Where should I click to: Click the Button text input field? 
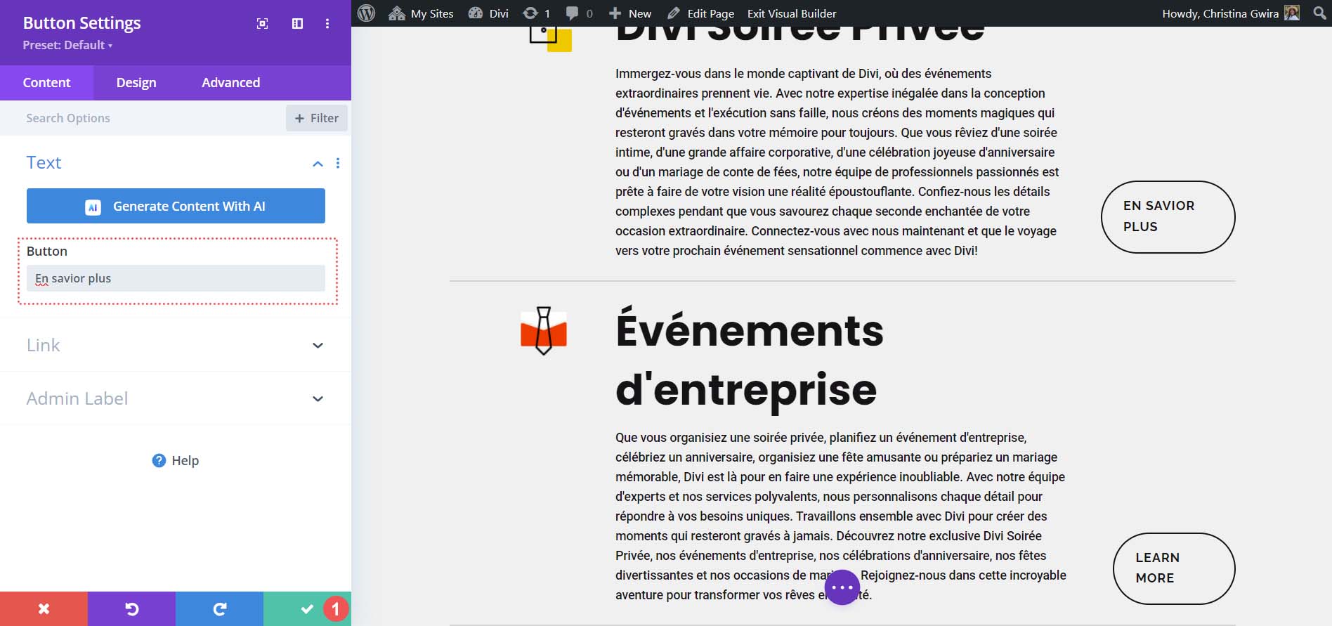(x=176, y=278)
